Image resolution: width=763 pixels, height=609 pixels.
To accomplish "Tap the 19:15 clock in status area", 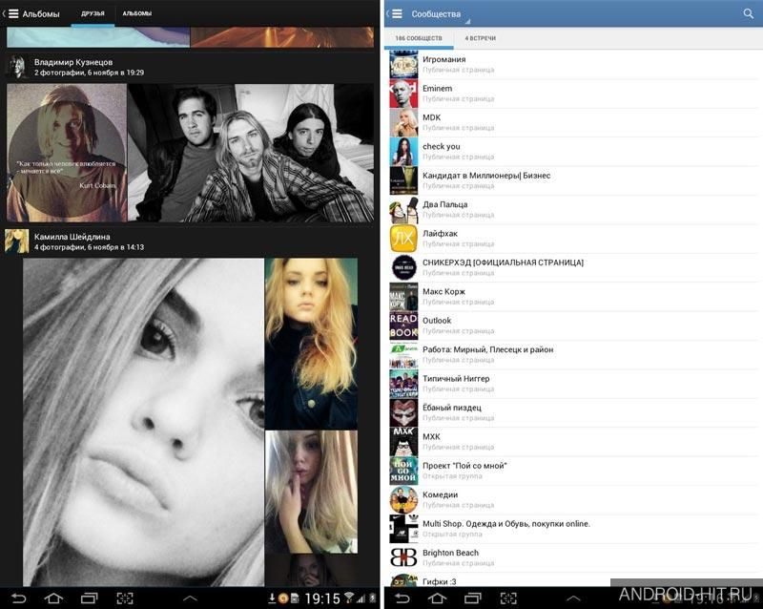I will pyautogui.click(x=322, y=598).
